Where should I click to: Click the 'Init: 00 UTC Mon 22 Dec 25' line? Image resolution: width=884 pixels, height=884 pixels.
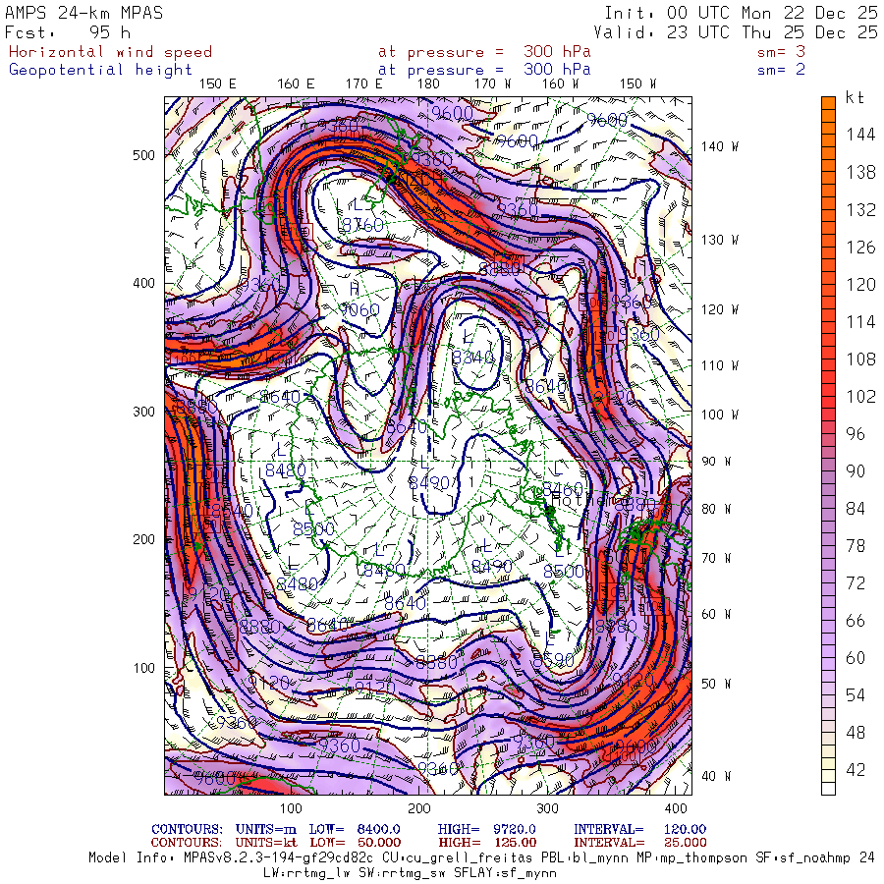click(741, 13)
